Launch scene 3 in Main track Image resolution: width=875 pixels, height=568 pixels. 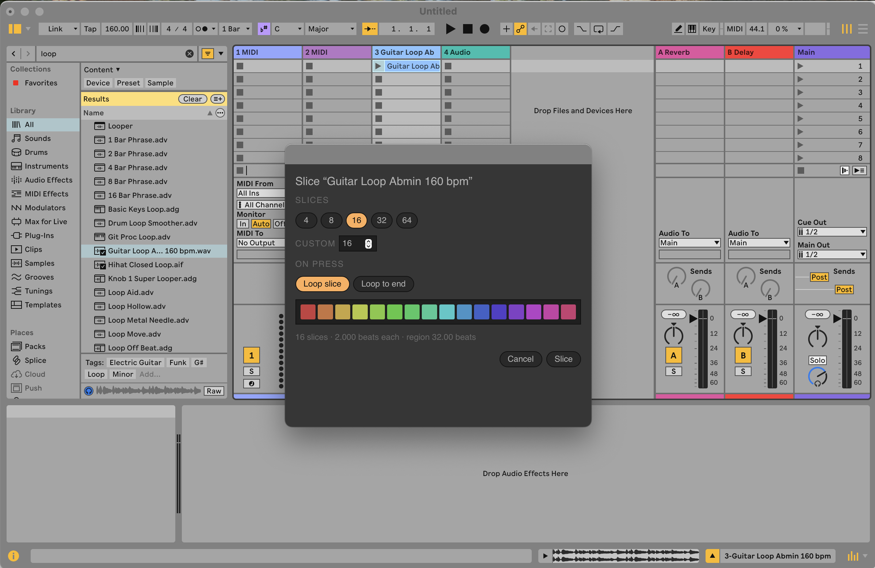(801, 92)
